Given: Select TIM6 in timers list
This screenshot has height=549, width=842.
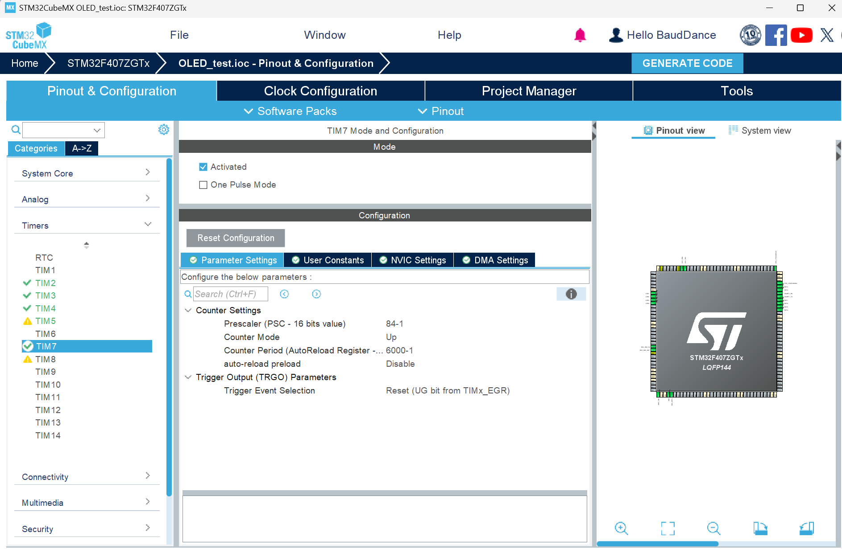Looking at the screenshot, I should (46, 333).
